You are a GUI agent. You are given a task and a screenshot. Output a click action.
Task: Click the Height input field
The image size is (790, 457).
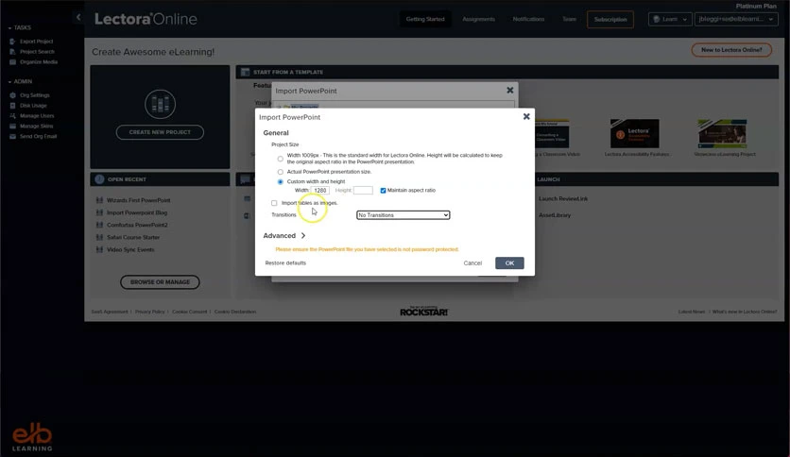363,190
